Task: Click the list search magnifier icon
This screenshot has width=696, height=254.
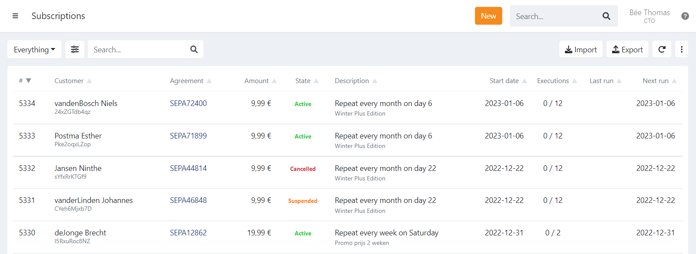Action: click(x=194, y=49)
